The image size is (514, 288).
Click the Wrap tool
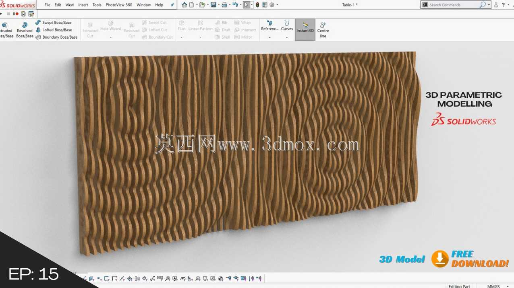[242, 23]
